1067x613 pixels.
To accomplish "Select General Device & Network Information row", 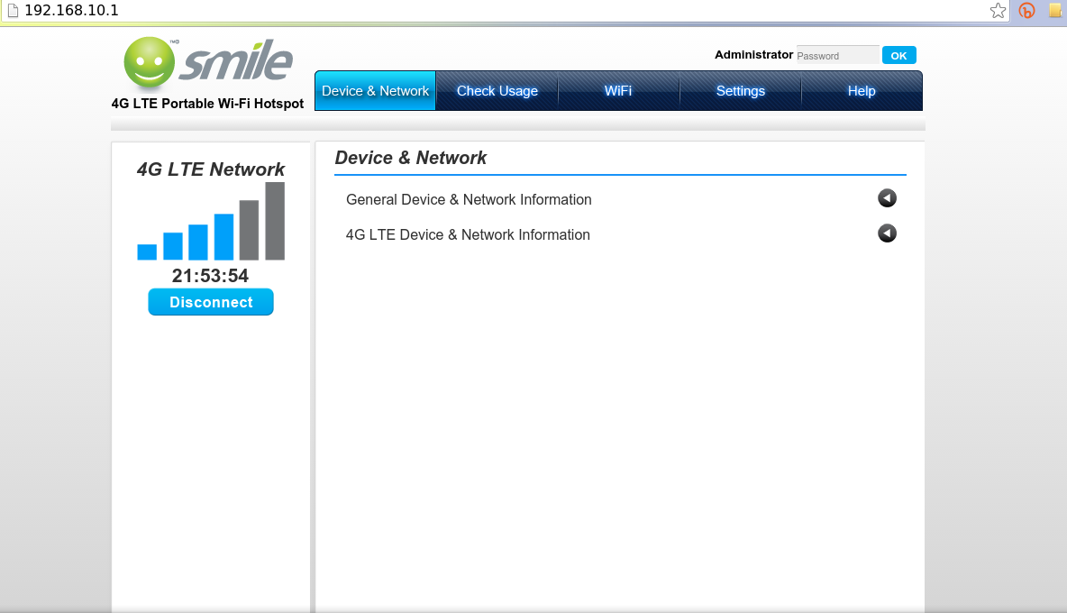I will pyautogui.click(x=620, y=199).
